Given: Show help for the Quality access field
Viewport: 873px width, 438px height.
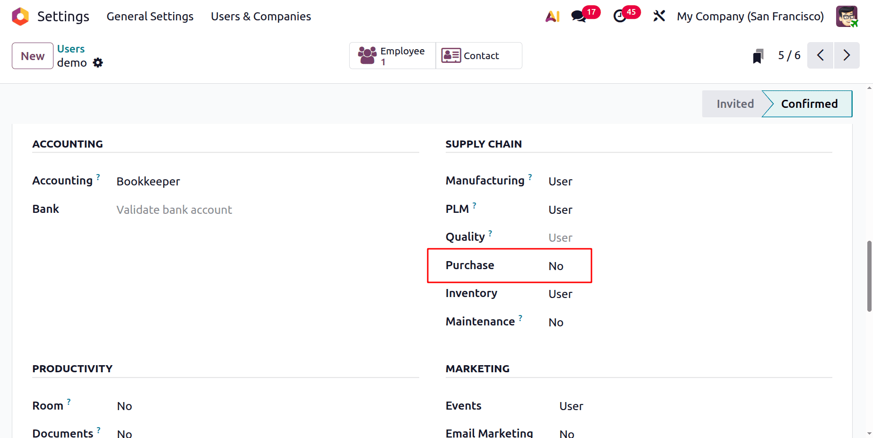Looking at the screenshot, I should (x=491, y=233).
